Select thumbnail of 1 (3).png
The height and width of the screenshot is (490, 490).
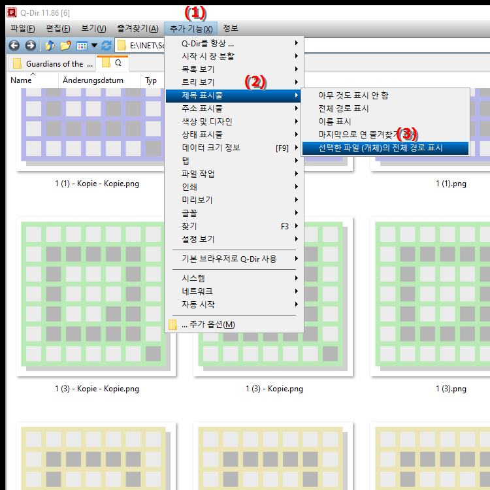tap(431, 297)
